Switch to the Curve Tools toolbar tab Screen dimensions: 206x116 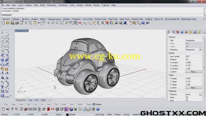87,19
